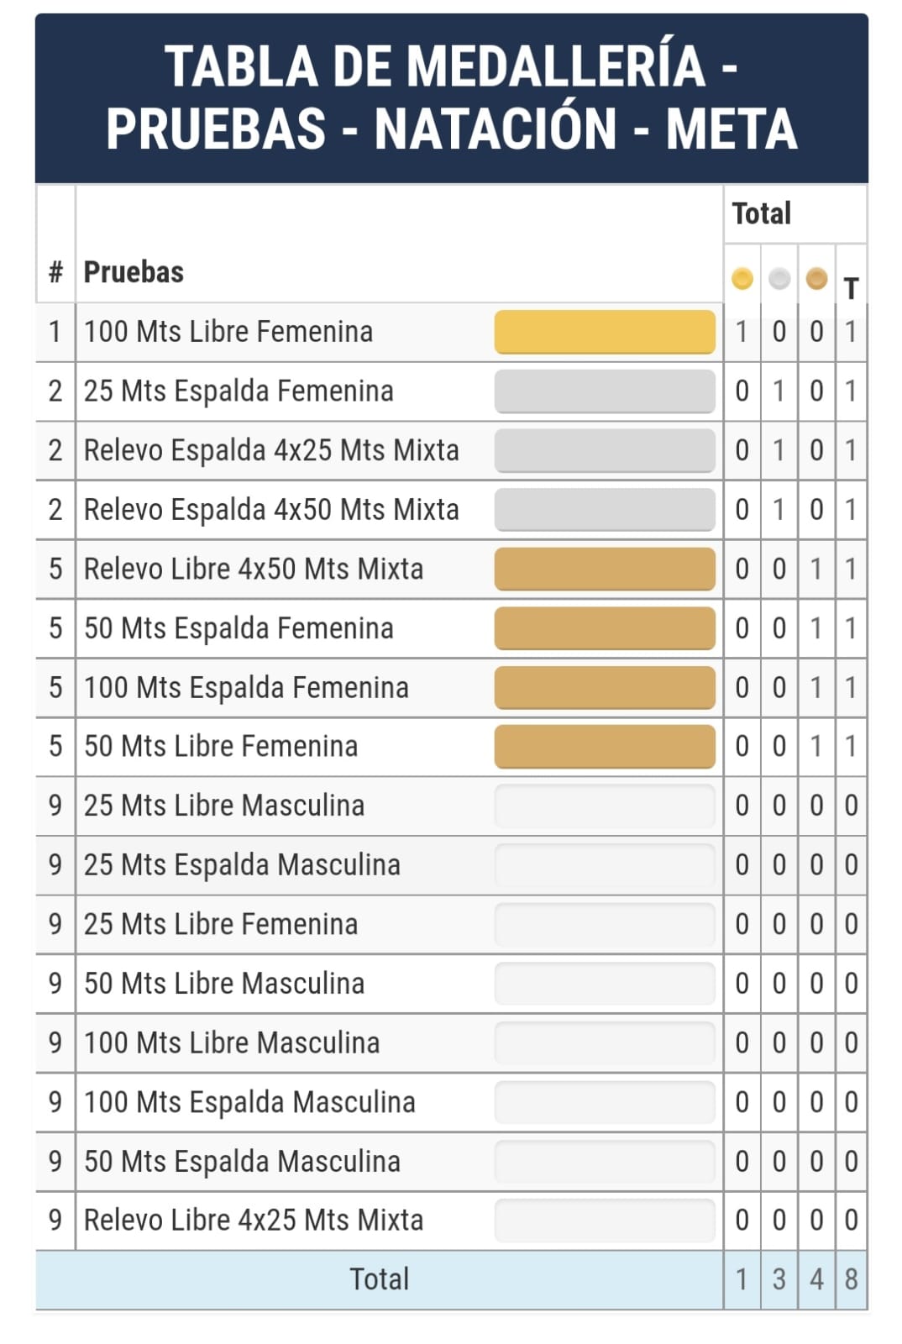Click the gold medal icon in header
902x1344 pixels.
(x=742, y=278)
